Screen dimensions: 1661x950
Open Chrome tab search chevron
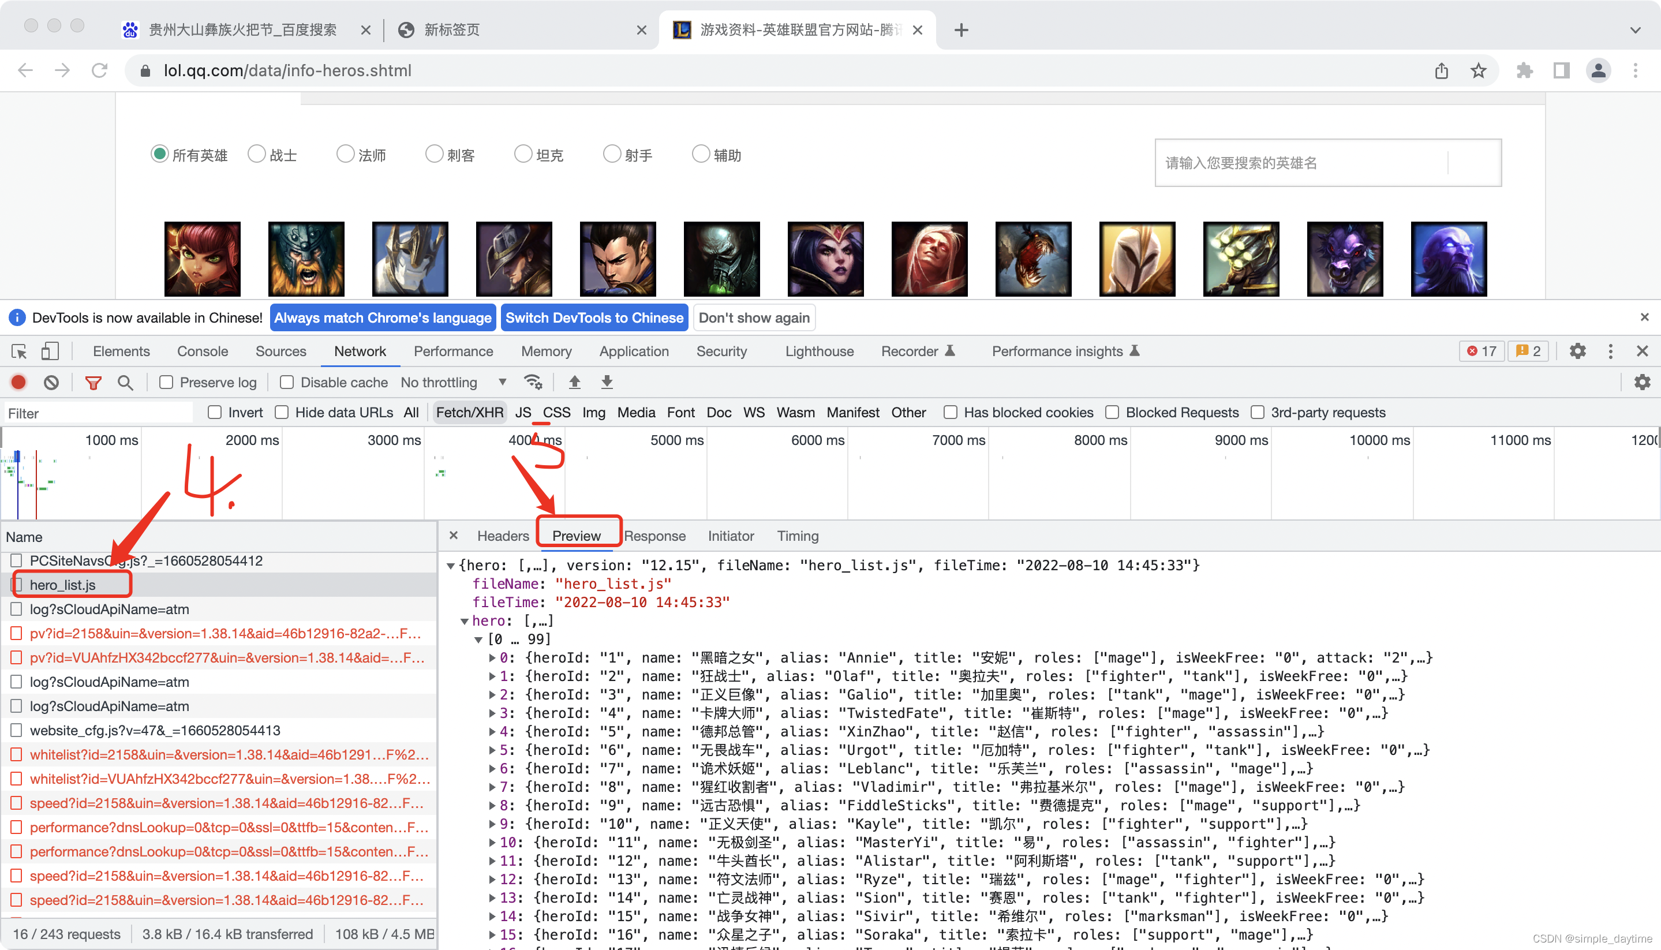point(1635,30)
